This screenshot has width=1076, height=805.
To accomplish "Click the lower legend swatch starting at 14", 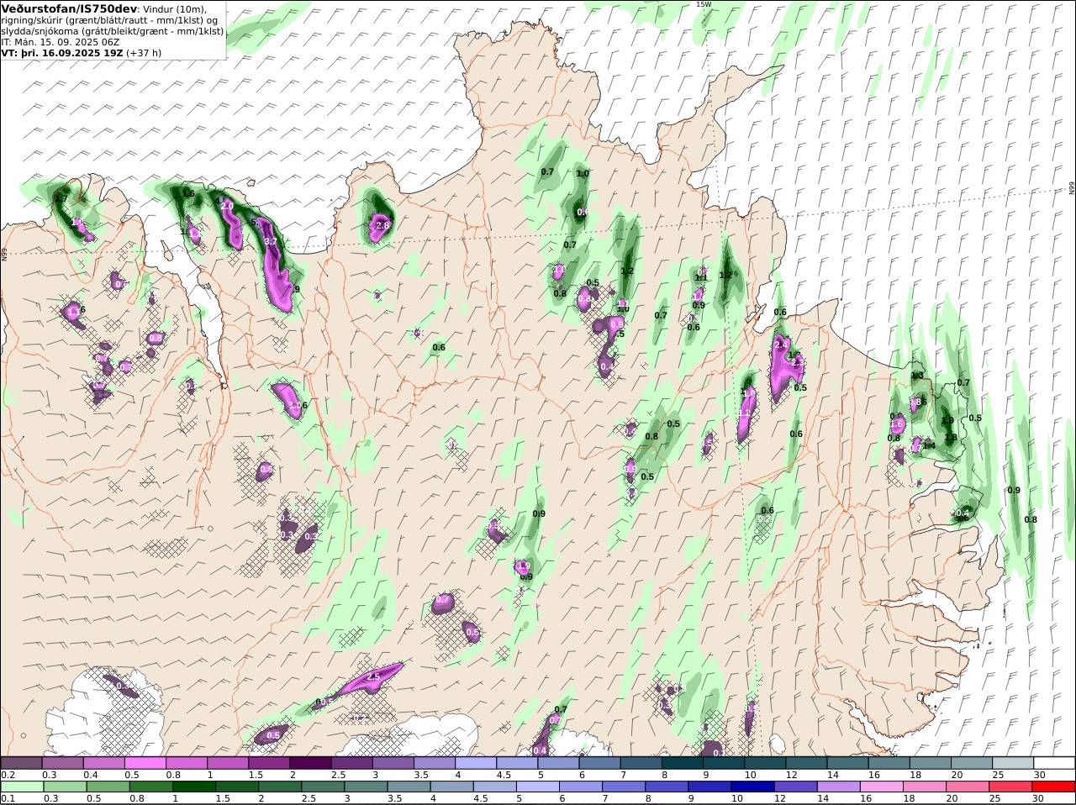I will pos(838,787).
